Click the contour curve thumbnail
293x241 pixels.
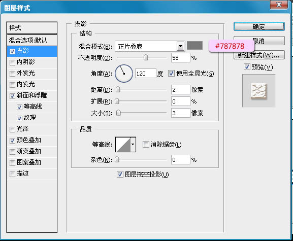pos(123,145)
